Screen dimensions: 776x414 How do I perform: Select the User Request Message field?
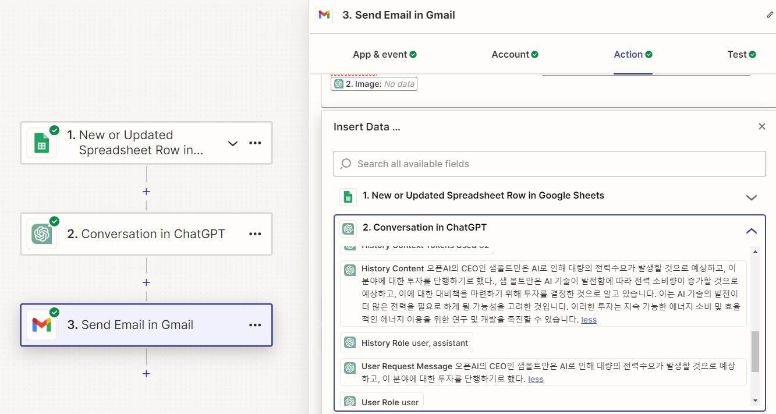click(x=543, y=372)
